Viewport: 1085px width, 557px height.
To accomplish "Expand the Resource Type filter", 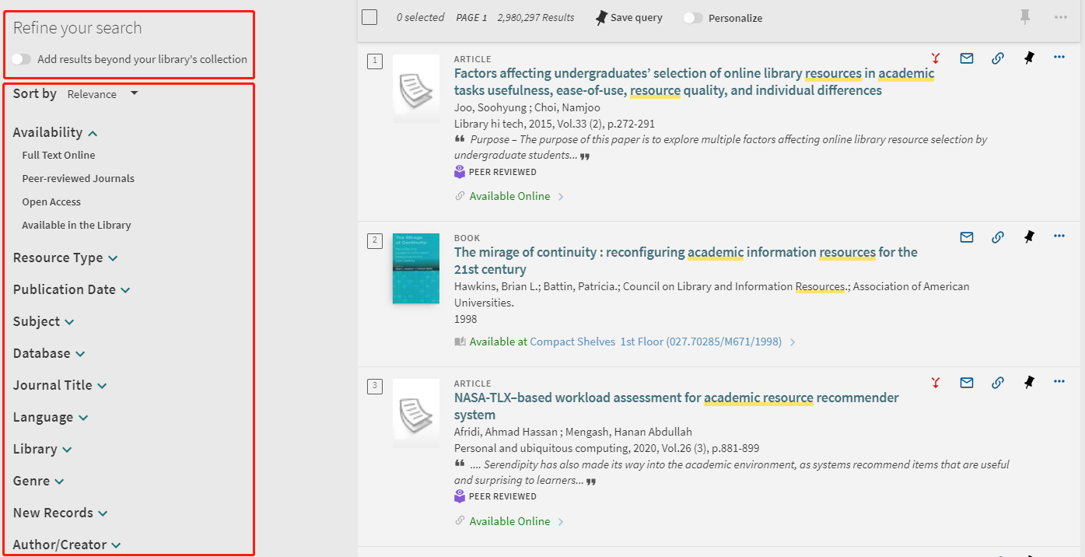I will point(65,257).
